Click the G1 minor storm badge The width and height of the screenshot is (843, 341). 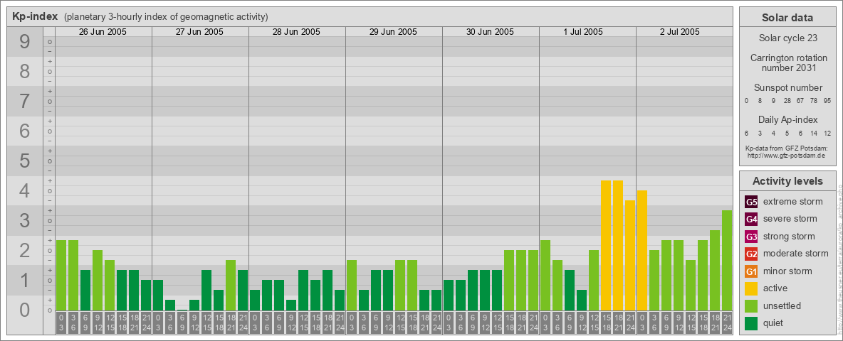tap(751, 271)
